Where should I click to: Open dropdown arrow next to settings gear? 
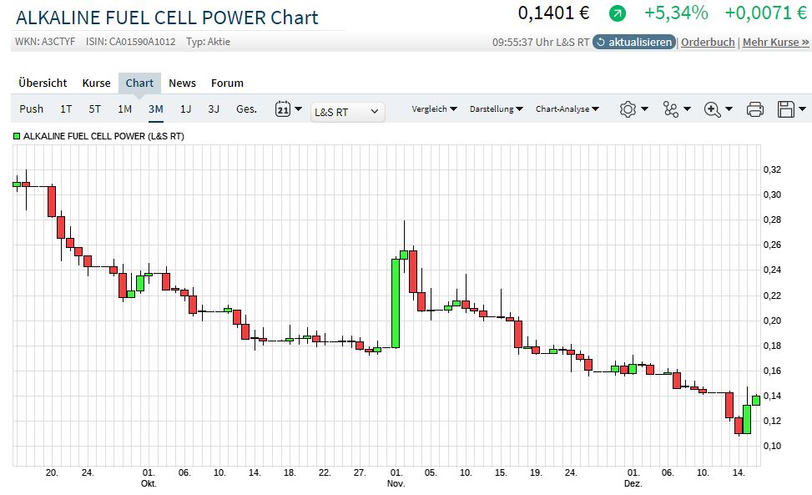[644, 109]
